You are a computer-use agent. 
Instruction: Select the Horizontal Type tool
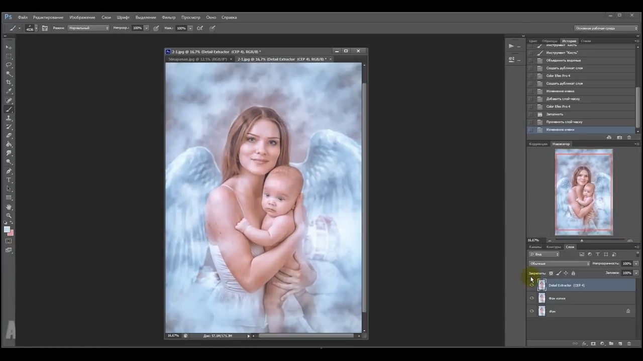[9, 180]
